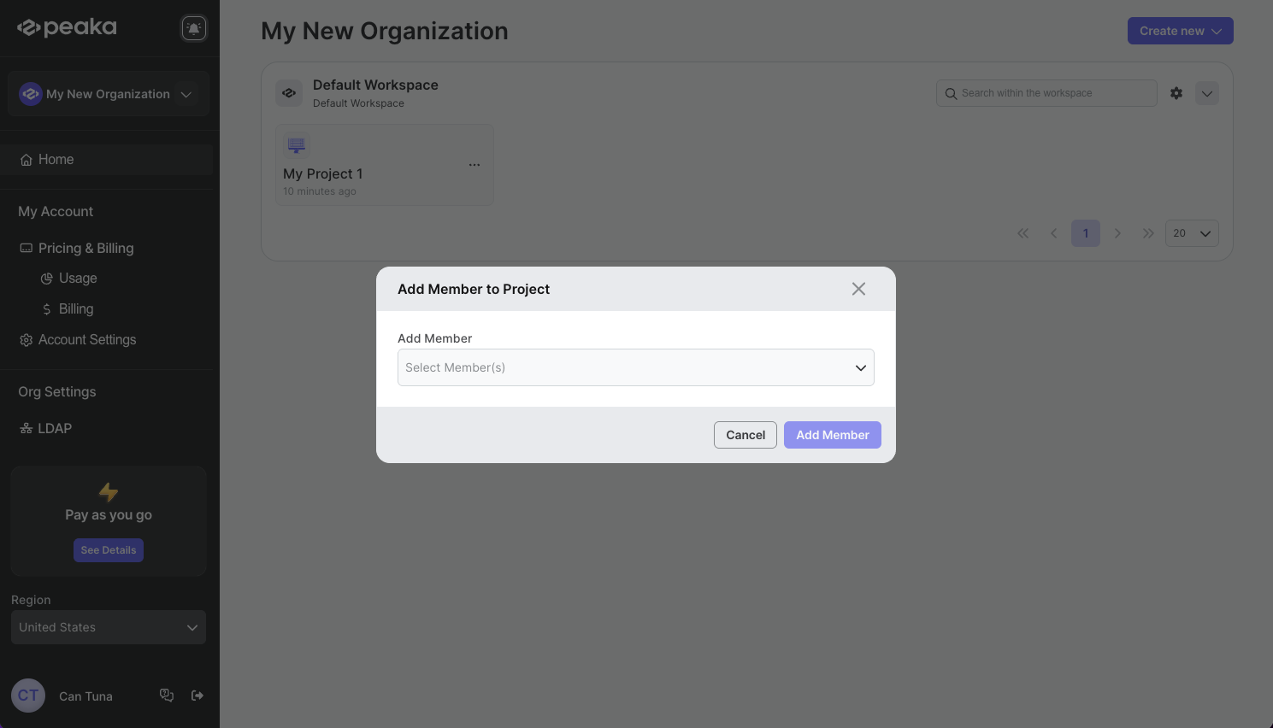Open the help chat icon beside Can Tuna
The height and width of the screenshot is (728, 1273).
point(167,696)
